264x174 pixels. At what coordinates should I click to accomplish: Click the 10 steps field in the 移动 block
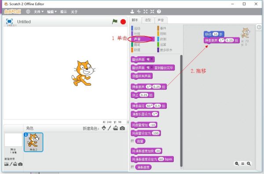pos(215,34)
